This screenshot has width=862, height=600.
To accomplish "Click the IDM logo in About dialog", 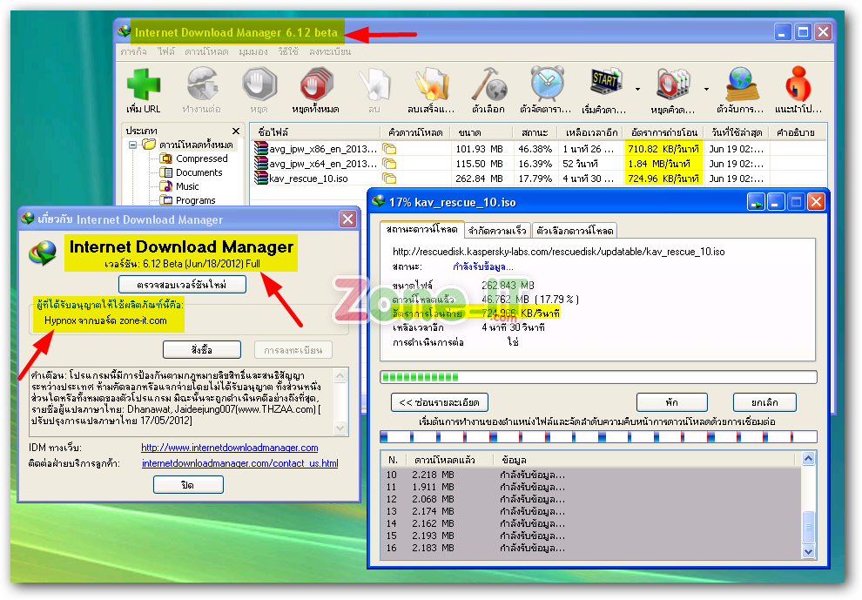I will pyautogui.click(x=43, y=253).
